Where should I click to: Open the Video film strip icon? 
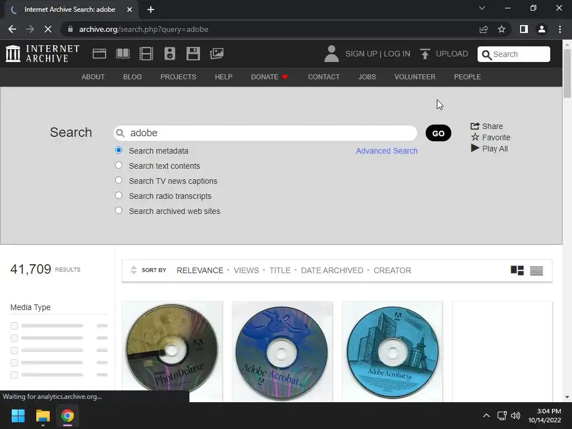click(146, 54)
